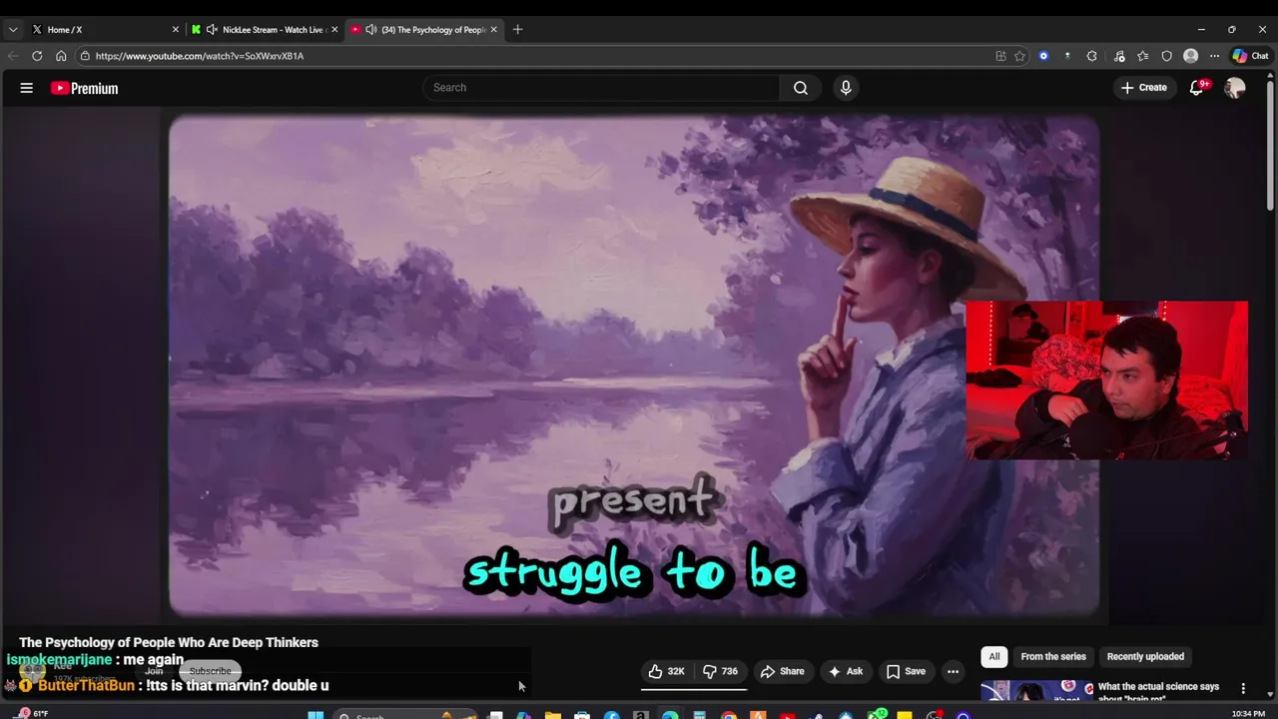Click the video player to pause
This screenshot has height=719, width=1278.
(634, 364)
